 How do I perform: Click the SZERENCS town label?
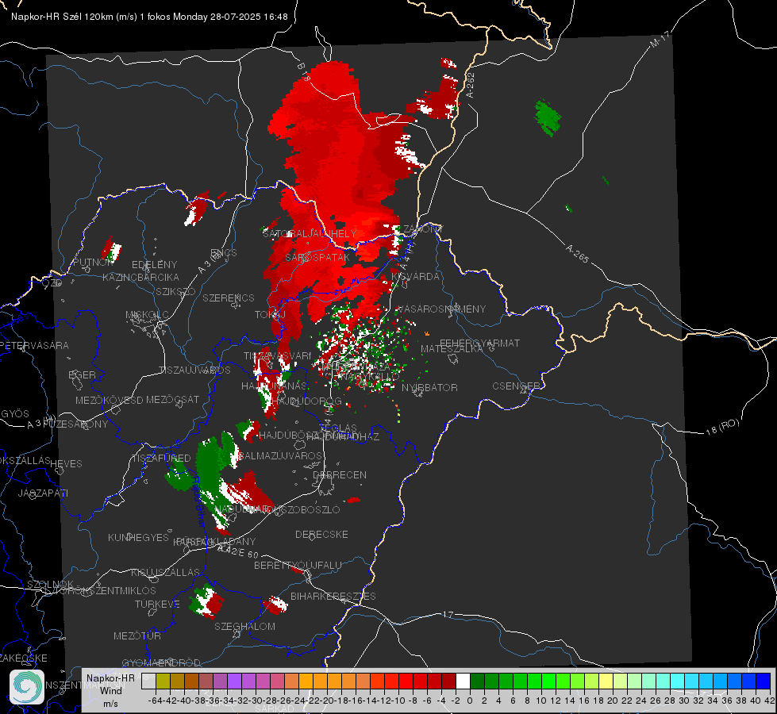229,297
